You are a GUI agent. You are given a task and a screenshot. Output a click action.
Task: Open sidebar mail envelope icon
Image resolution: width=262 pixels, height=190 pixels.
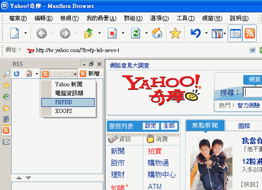6,142
